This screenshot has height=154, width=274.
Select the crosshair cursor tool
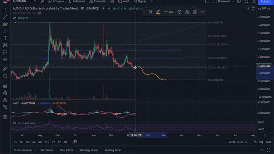tap(5, 10)
